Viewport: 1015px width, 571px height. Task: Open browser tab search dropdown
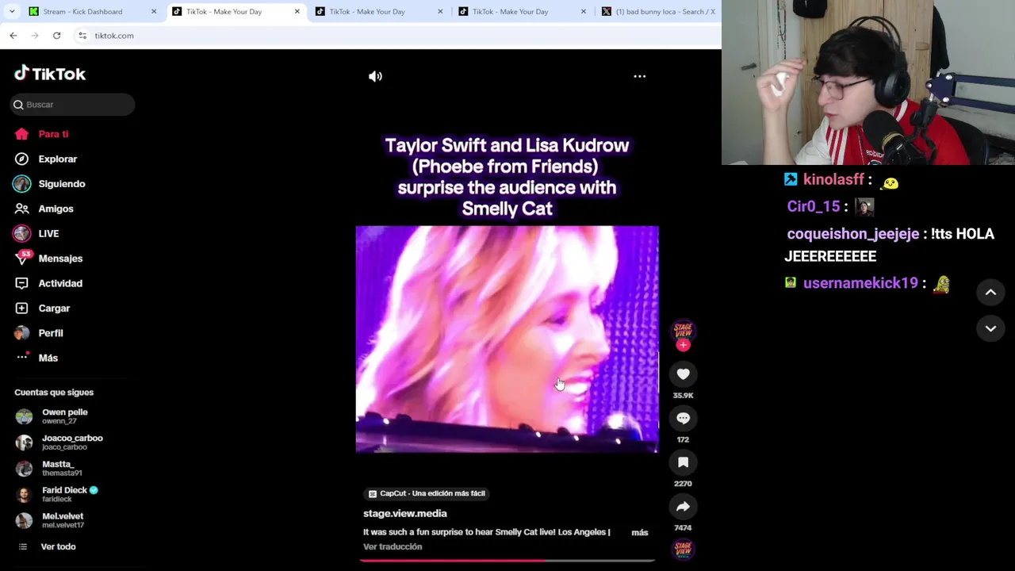[x=12, y=11]
